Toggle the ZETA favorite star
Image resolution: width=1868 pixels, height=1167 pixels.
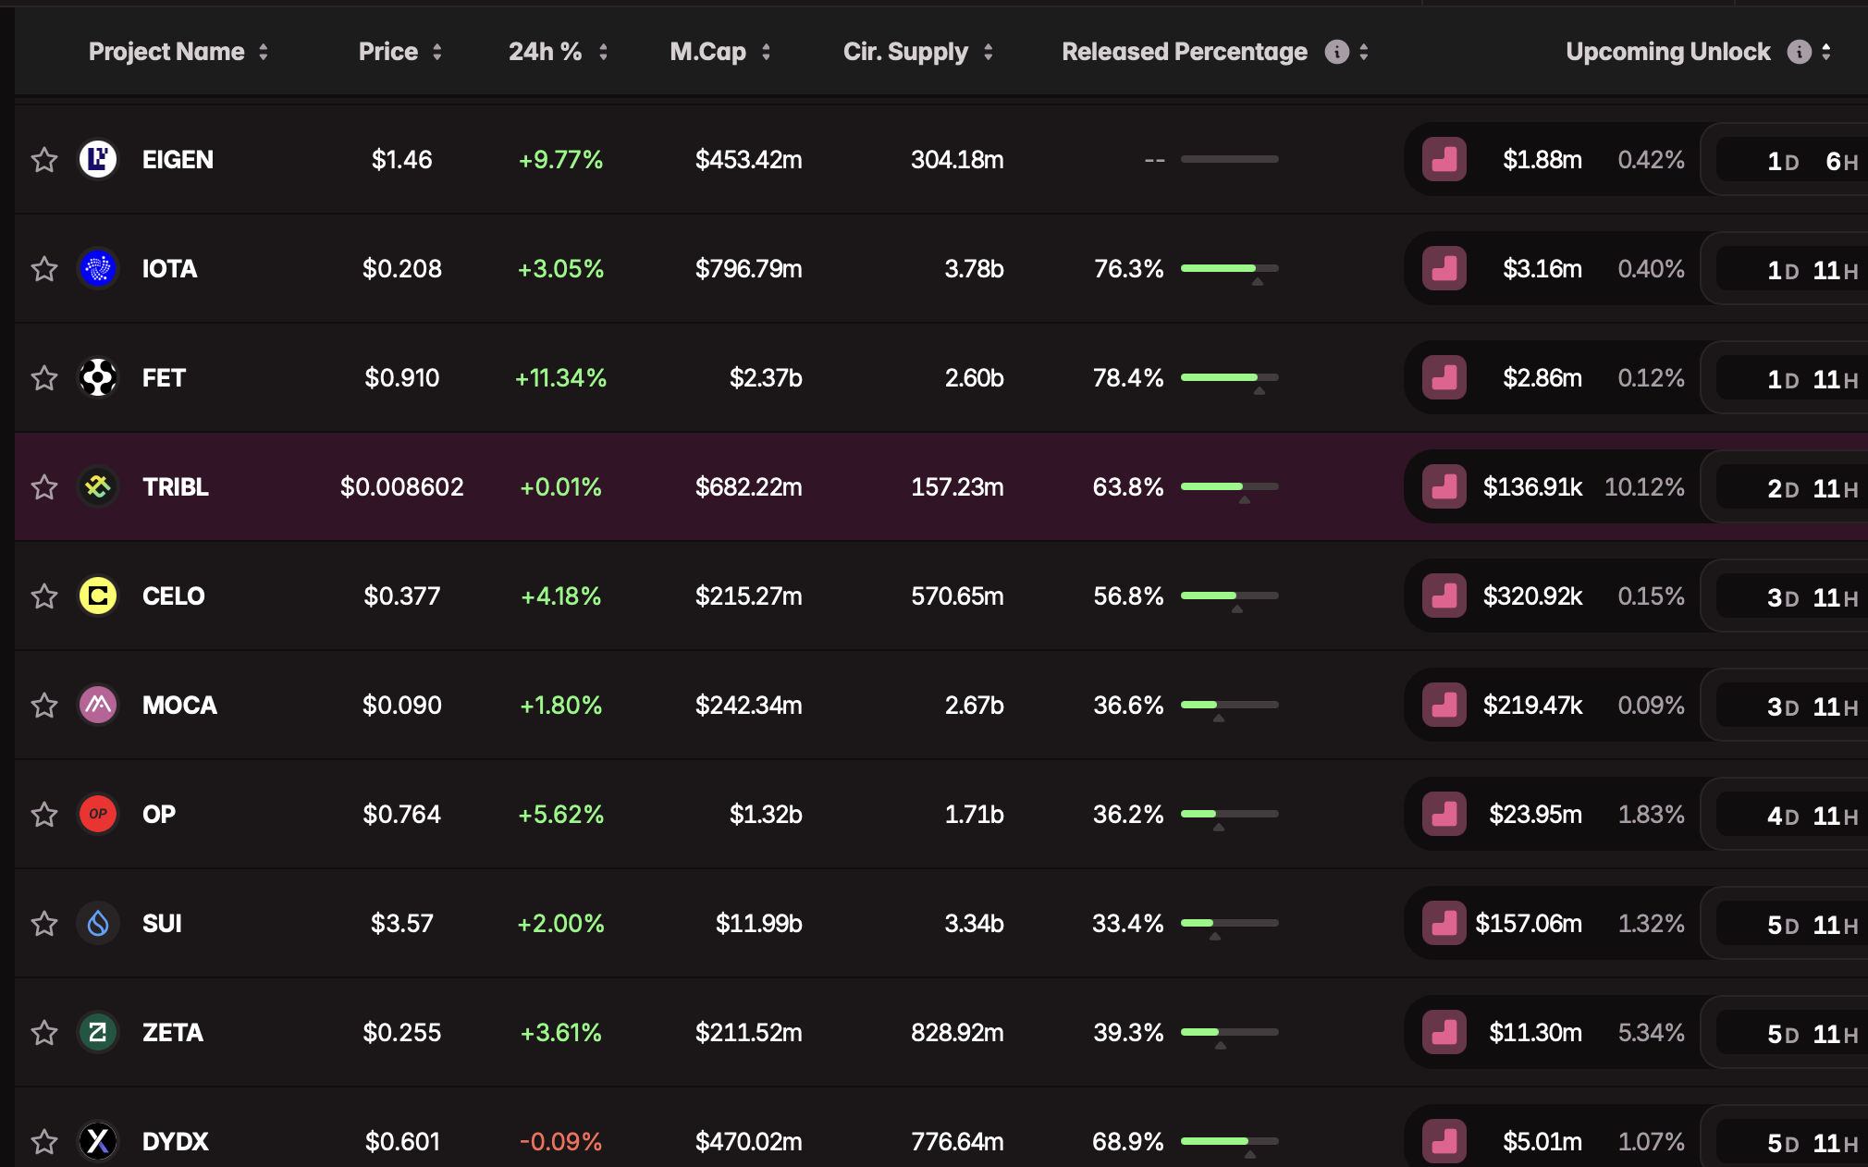click(44, 1033)
